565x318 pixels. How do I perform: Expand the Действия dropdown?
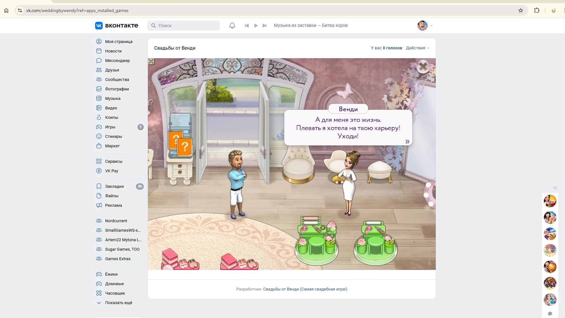pos(418,48)
